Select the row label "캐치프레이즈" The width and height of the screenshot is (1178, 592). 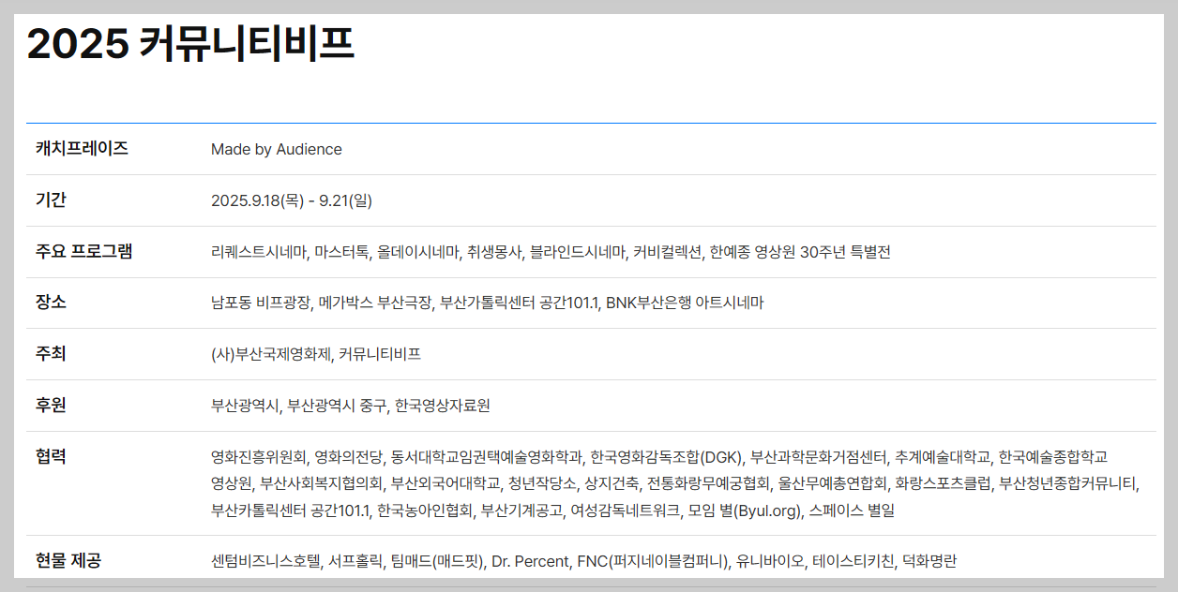point(82,148)
